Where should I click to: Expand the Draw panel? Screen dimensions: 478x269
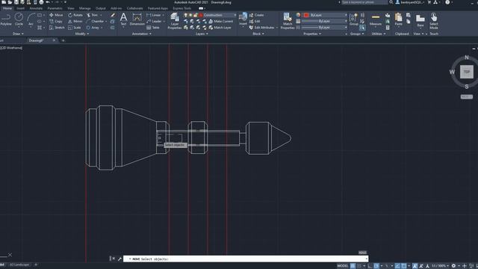click(x=18, y=34)
